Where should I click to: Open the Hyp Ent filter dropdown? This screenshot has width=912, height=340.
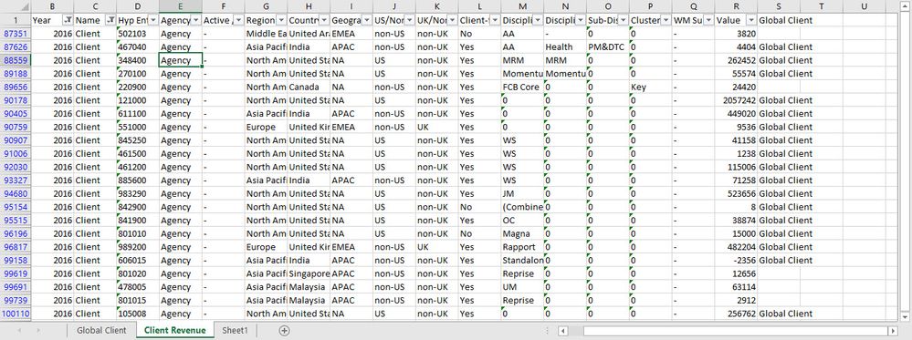153,20
